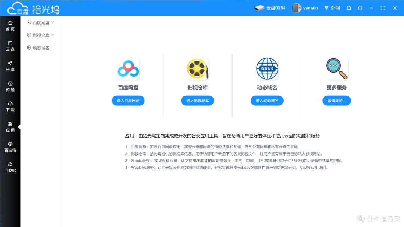This screenshot has width=404, height=227.
Task: Select 影视仓库 in the app submenu
Action: [x=41, y=35]
